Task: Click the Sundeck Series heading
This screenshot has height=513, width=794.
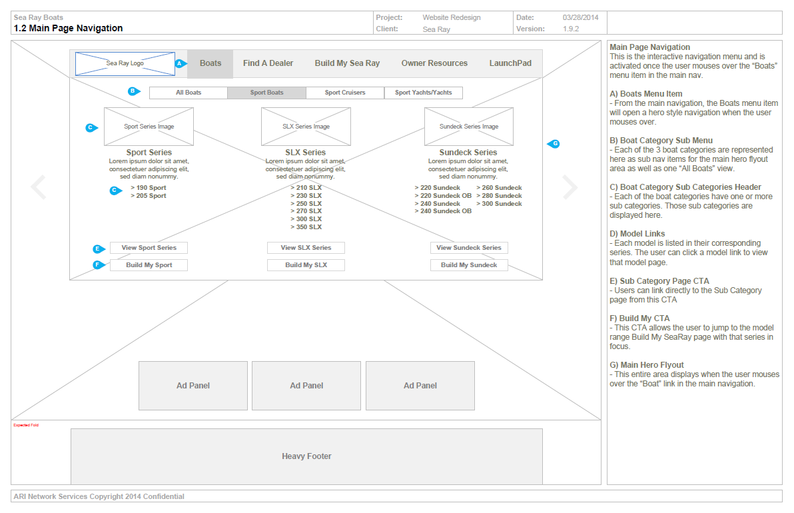Action: click(x=468, y=153)
